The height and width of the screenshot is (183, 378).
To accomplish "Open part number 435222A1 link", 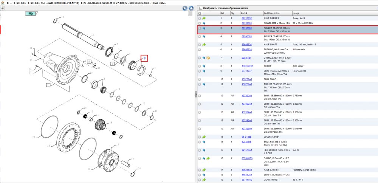I will tap(247, 79).
